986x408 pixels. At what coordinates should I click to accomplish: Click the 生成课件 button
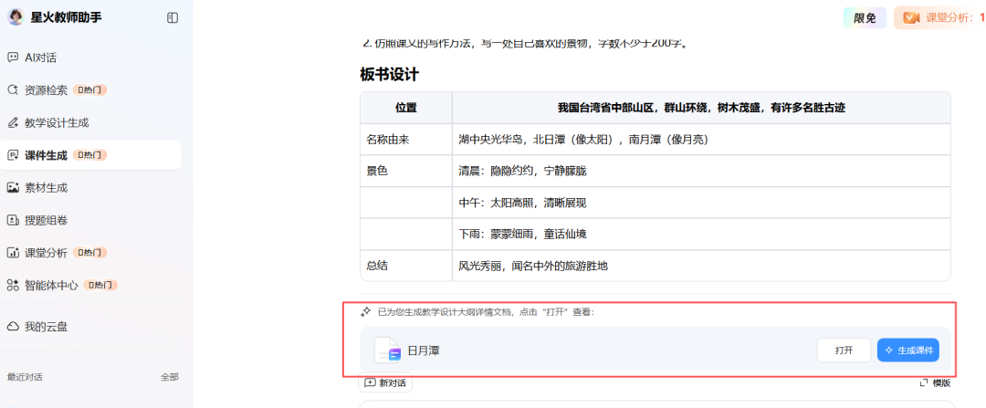click(908, 350)
